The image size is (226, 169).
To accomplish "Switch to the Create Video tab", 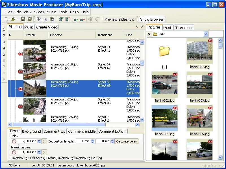I will [x=47, y=27].
